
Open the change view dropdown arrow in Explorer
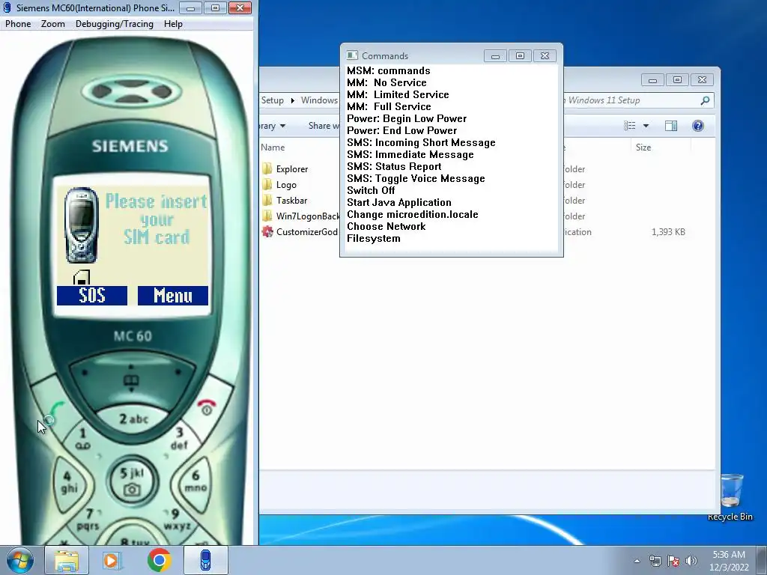646,126
